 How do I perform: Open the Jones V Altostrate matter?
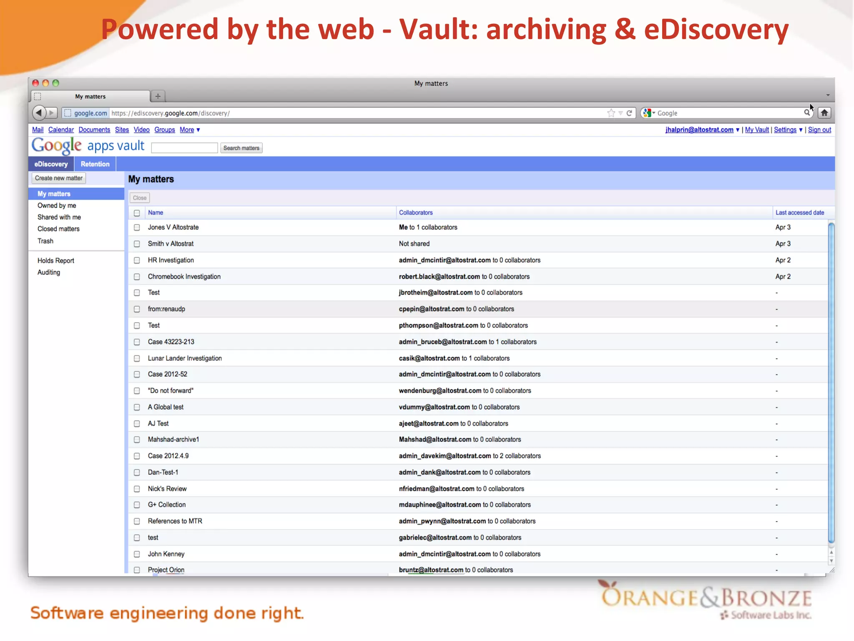tap(173, 227)
